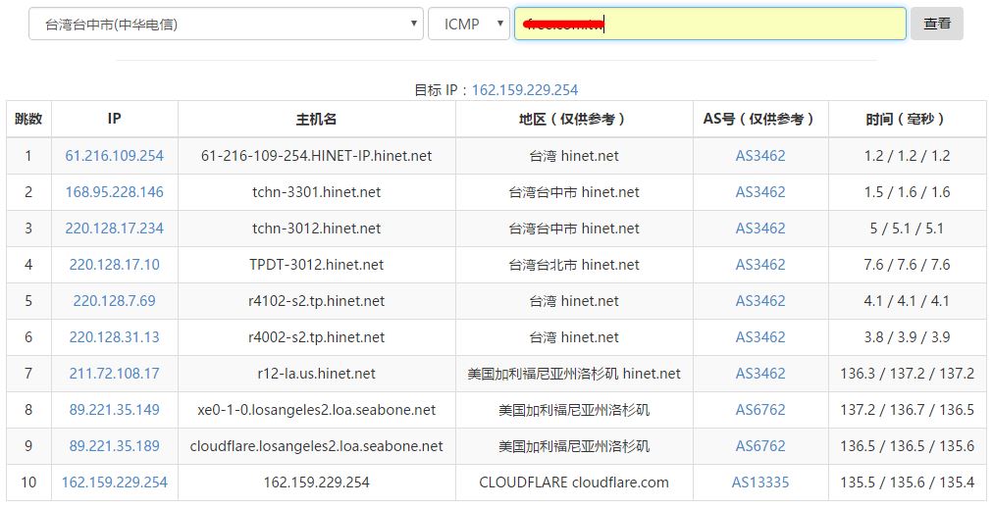
Task: Expand the ICMP protocol dropdown
Action: click(x=468, y=25)
